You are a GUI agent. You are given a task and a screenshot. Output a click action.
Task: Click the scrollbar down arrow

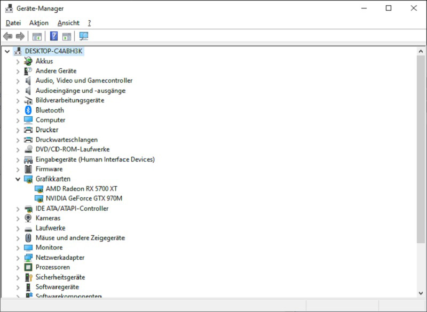pos(421,293)
